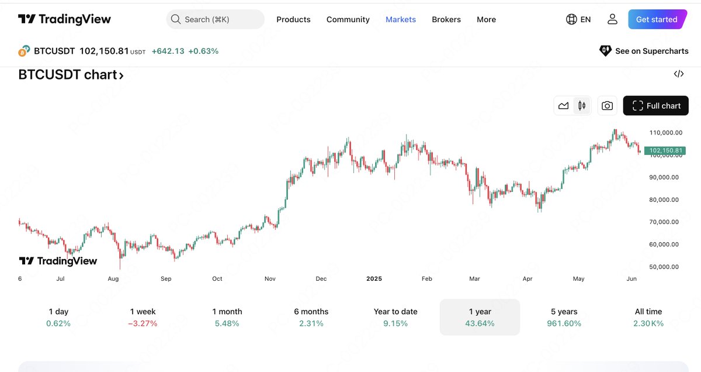This screenshot has height=372, width=701.
Task: Select the 1 year performance period
Action: click(x=480, y=317)
